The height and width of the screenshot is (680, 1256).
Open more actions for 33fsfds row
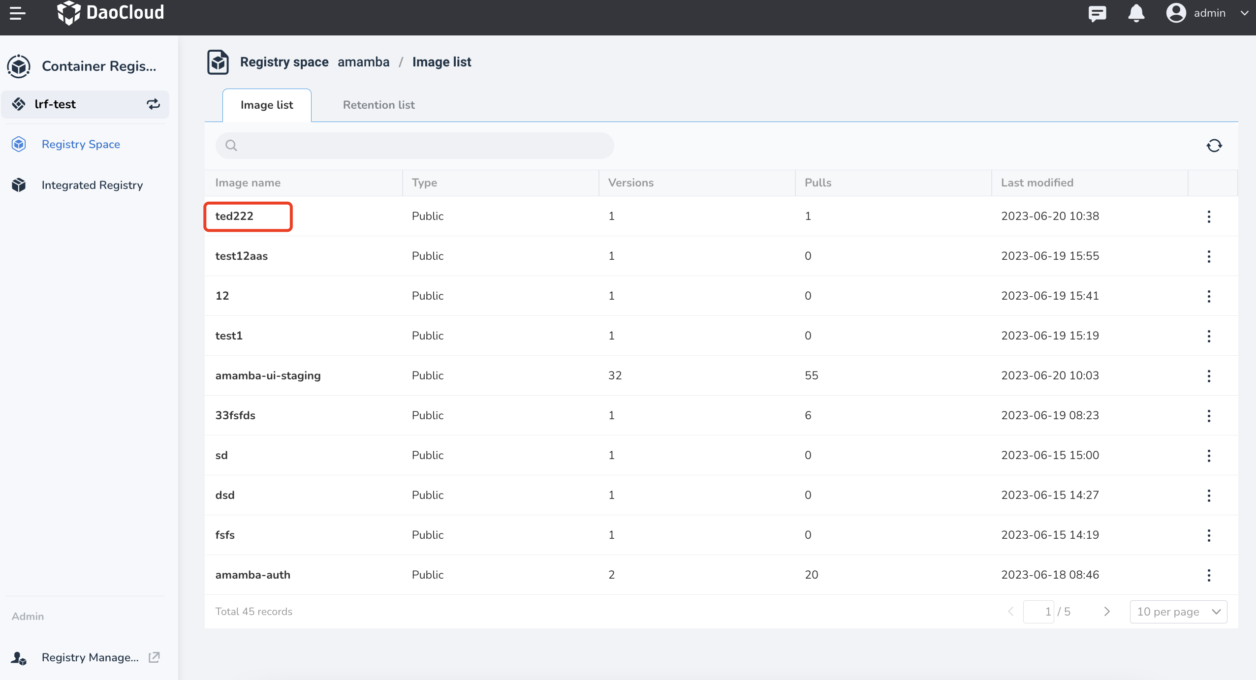click(1209, 416)
